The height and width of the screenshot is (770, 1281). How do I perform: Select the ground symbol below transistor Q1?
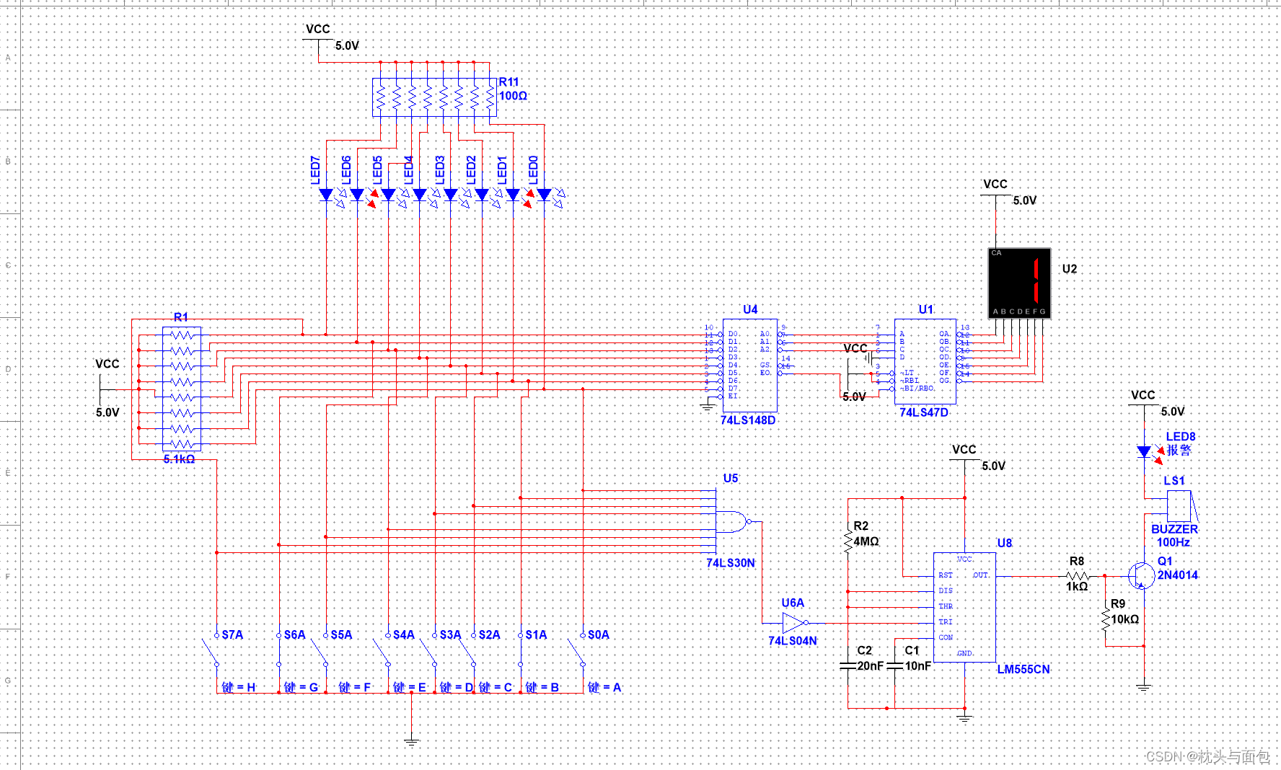click(x=1144, y=687)
